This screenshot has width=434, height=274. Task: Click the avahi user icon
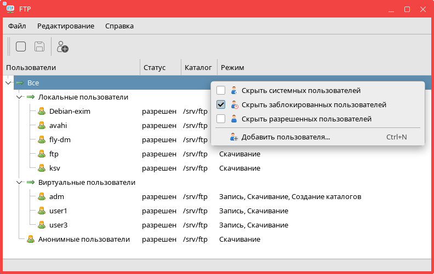[41, 125]
